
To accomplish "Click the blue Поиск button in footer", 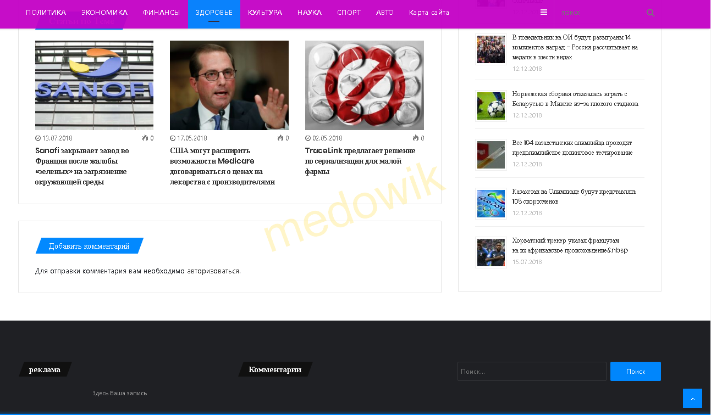I will click(x=636, y=372).
